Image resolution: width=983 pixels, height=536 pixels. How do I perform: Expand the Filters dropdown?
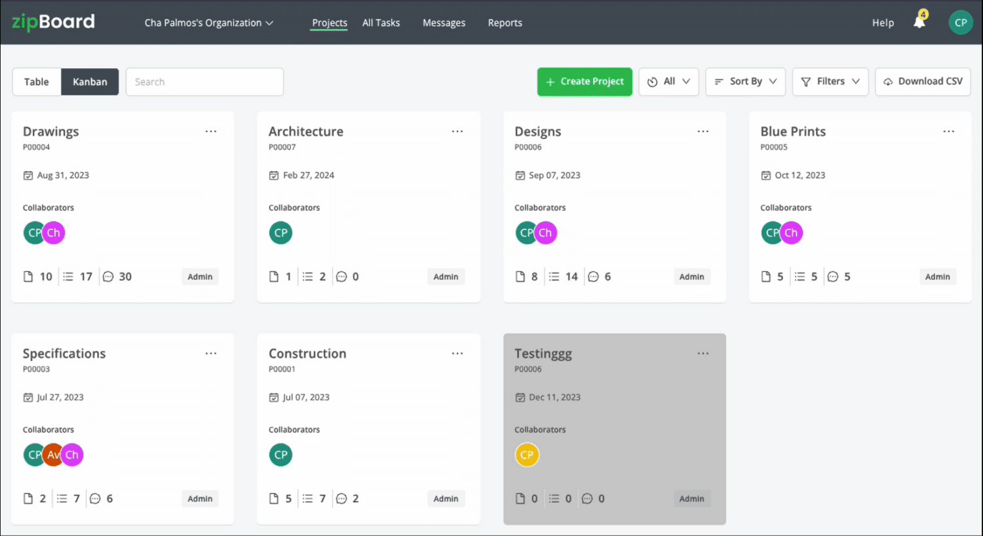coord(830,81)
